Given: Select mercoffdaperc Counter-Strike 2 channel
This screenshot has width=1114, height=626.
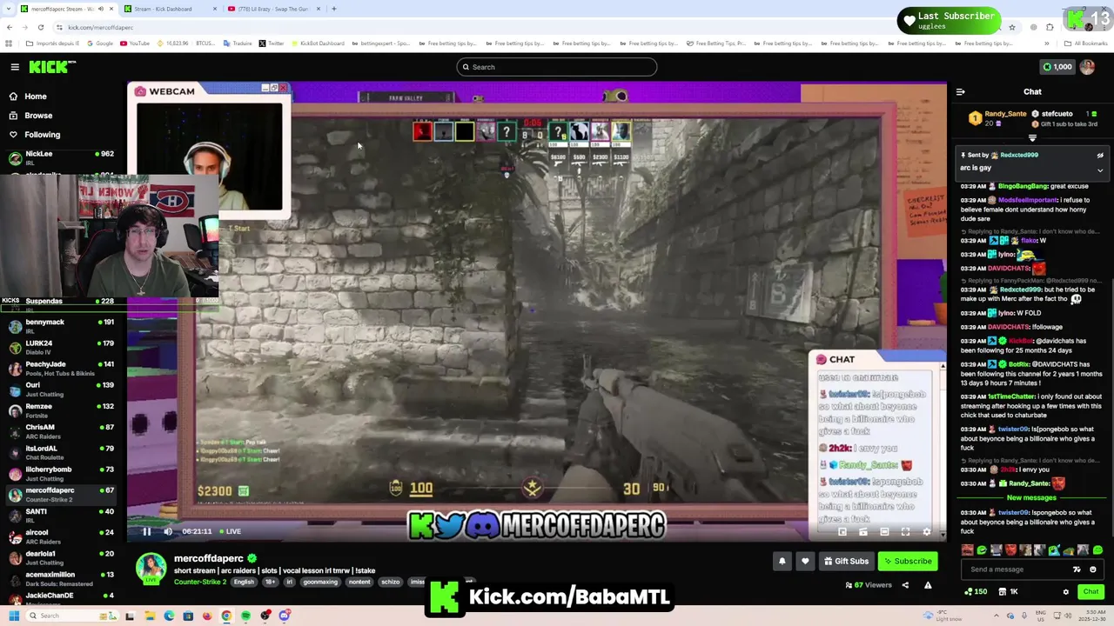Looking at the screenshot, I should [x=61, y=494].
